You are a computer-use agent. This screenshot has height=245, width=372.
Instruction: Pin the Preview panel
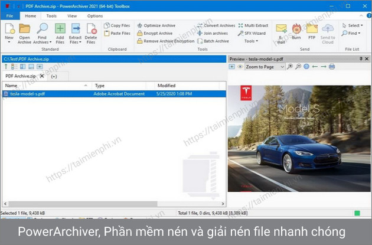pyautogui.click(x=361, y=58)
